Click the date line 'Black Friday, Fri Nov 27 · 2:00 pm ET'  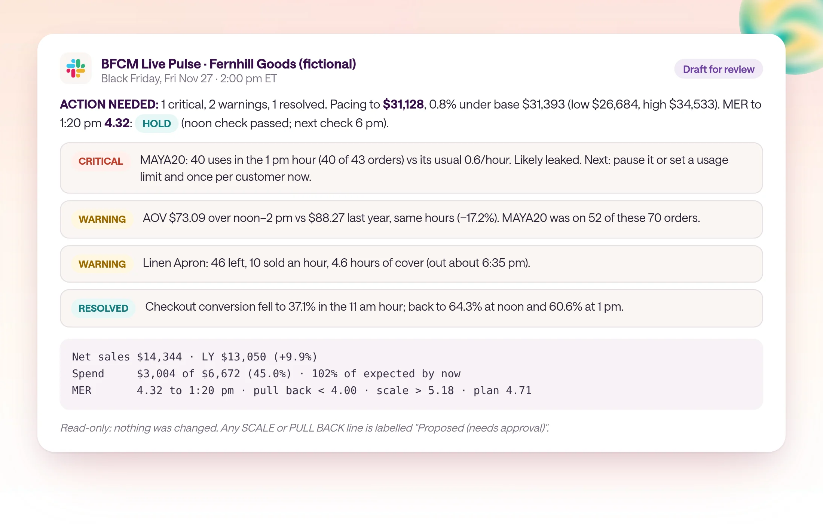(x=189, y=79)
